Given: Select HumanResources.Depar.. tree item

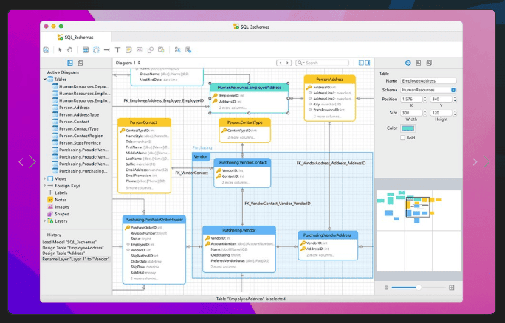Looking at the screenshot, I should coord(83,86).
